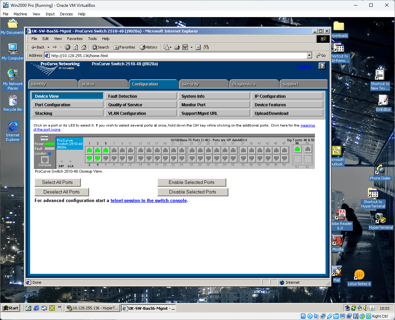Open the Mozilla desktop shortcut
Screen dimensions: 395x320
point(337,243)
